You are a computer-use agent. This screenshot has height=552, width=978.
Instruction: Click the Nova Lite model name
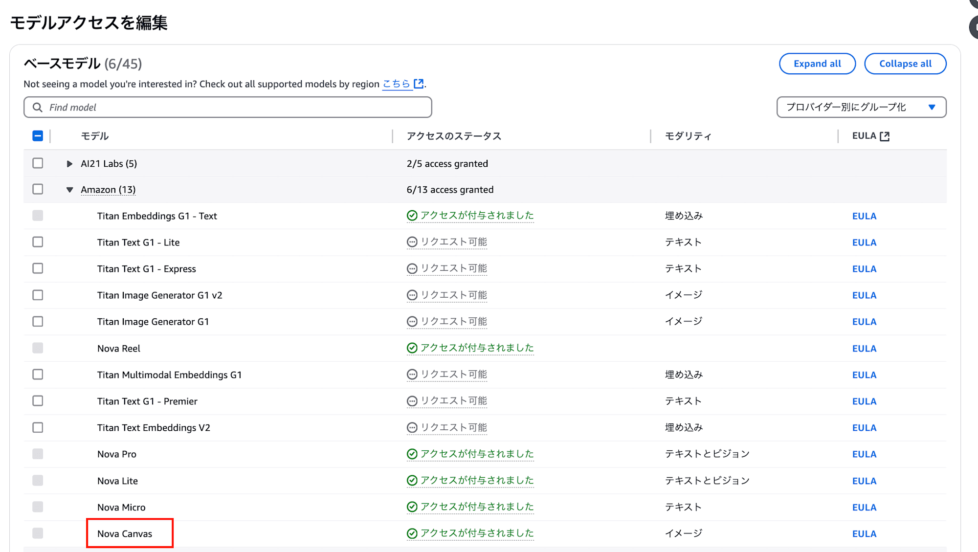(117, 481)
